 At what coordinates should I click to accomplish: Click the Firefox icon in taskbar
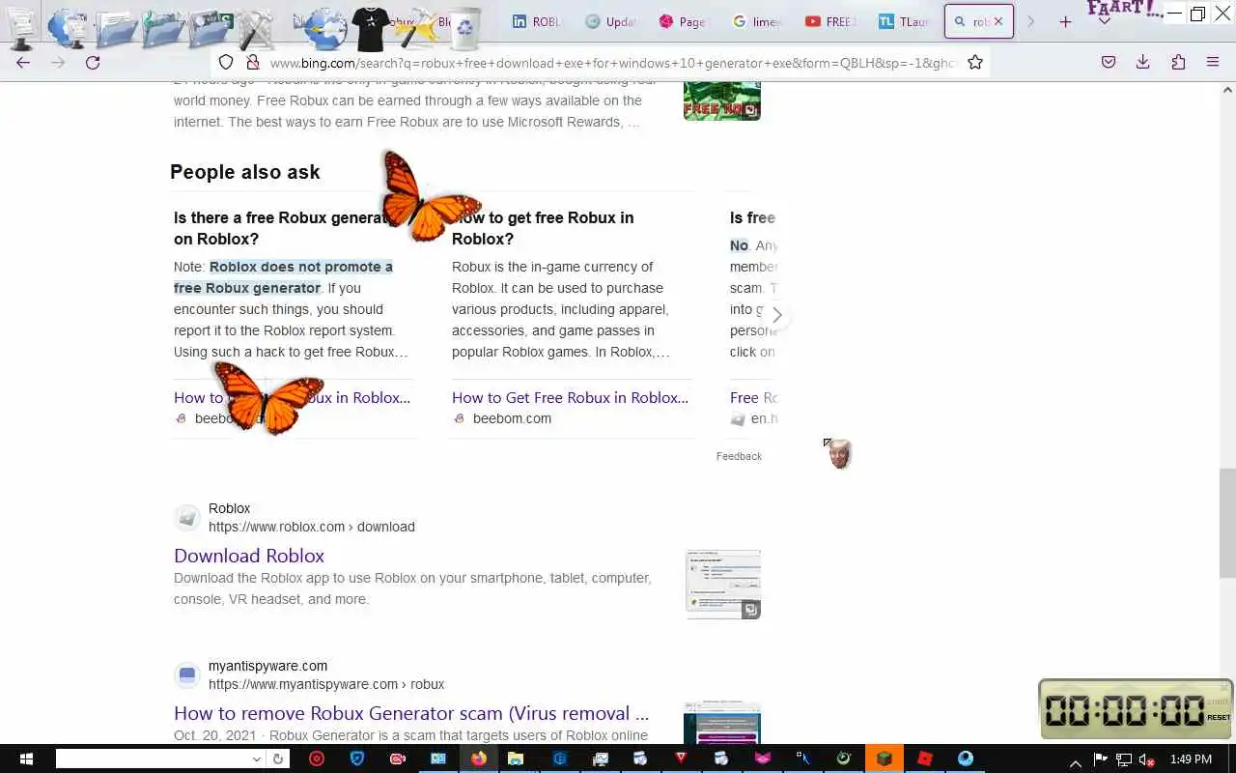479,759
